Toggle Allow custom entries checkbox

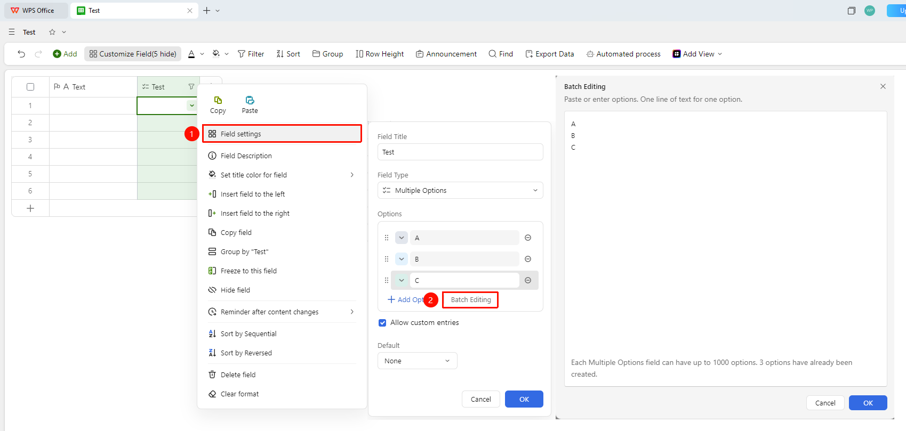tap(382, 323)
